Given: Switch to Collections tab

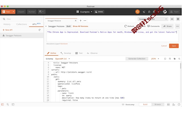Looking at the screenshot, I should point(22,24).
